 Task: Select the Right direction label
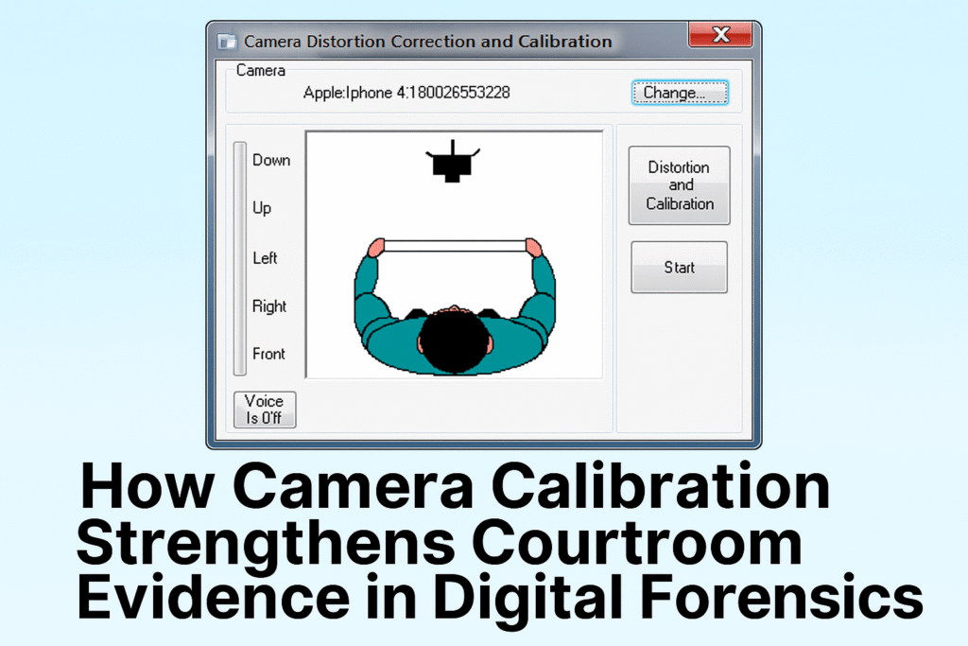(x=268, y=306)
